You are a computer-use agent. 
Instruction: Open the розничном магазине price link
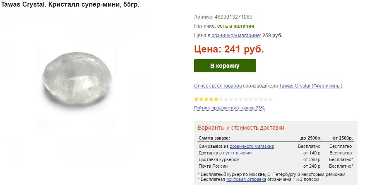tap(235, 36)
